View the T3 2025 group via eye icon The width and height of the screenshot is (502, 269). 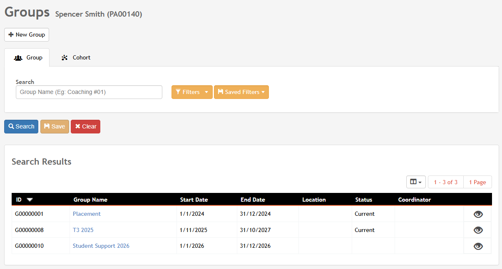click(478, 230)
